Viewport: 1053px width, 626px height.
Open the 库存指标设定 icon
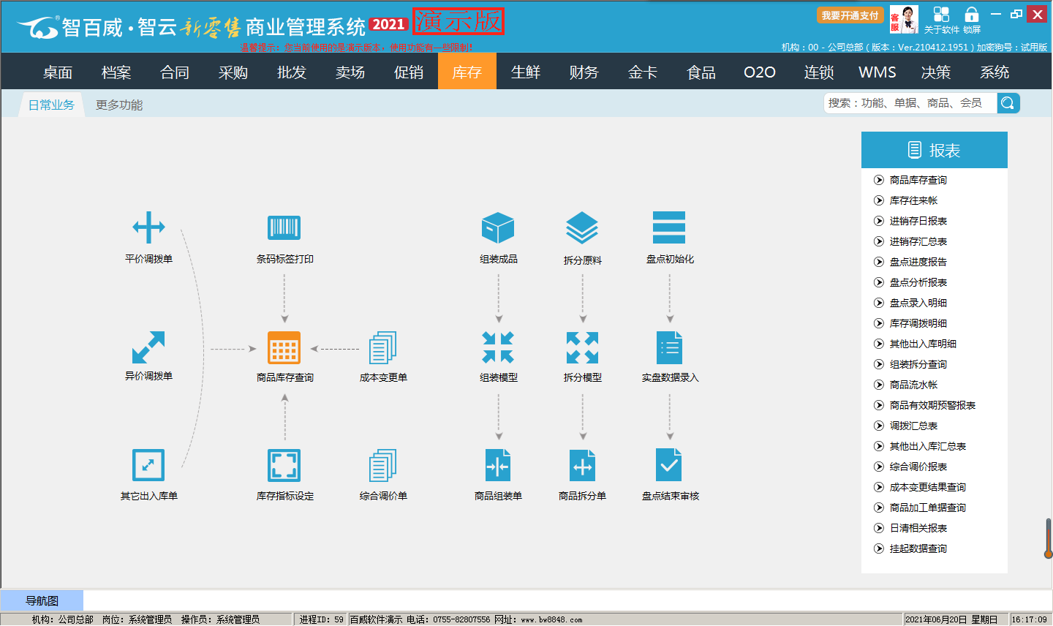click(x=284, y=465)
